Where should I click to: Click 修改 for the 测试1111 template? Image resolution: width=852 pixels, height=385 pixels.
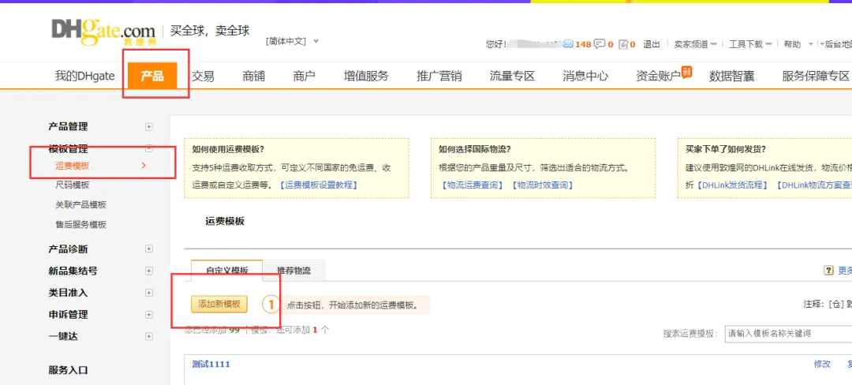coord(822,364)
